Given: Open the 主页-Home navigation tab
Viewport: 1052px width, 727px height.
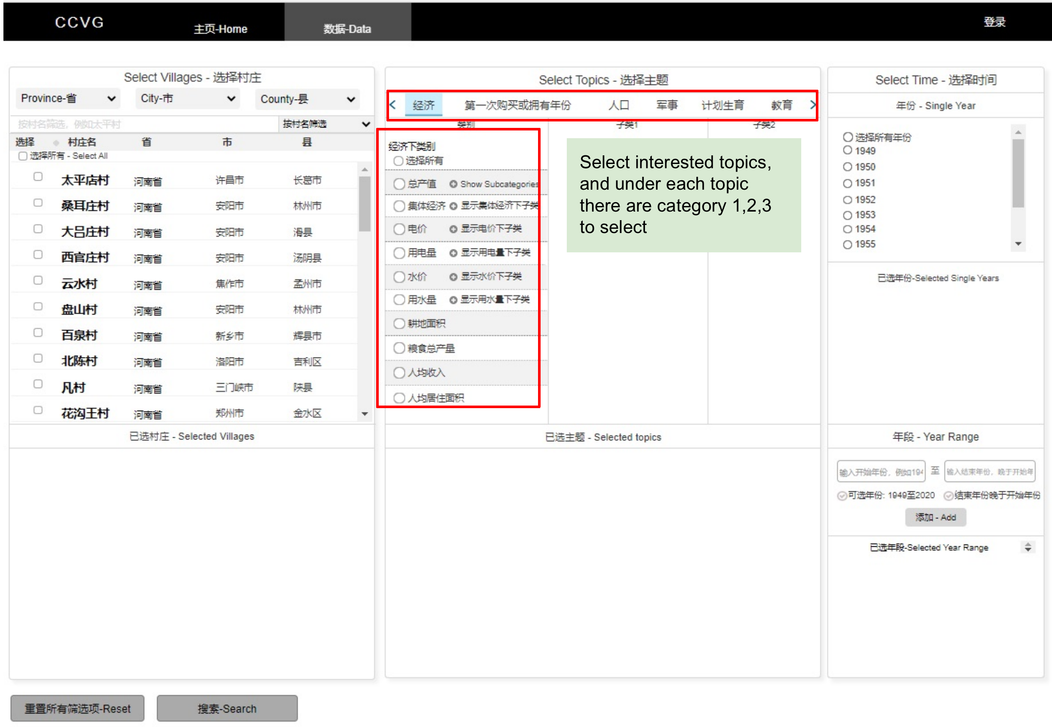Looking at the screenshot, I should pyautogui.click(x=221, y=29).
